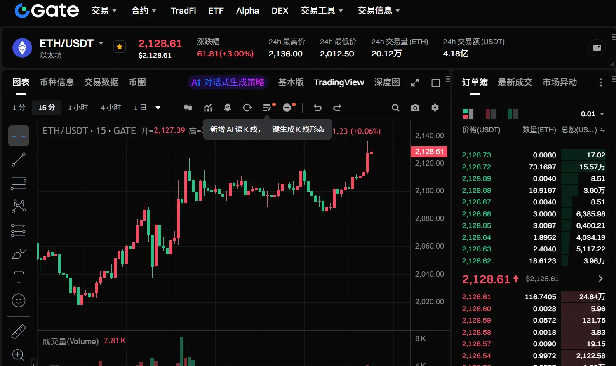Screen dimensions: 616x366
Task: Open the chart indicators menu
Action: 208,108
